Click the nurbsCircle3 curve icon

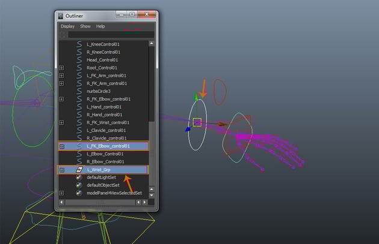pos(78,91)
